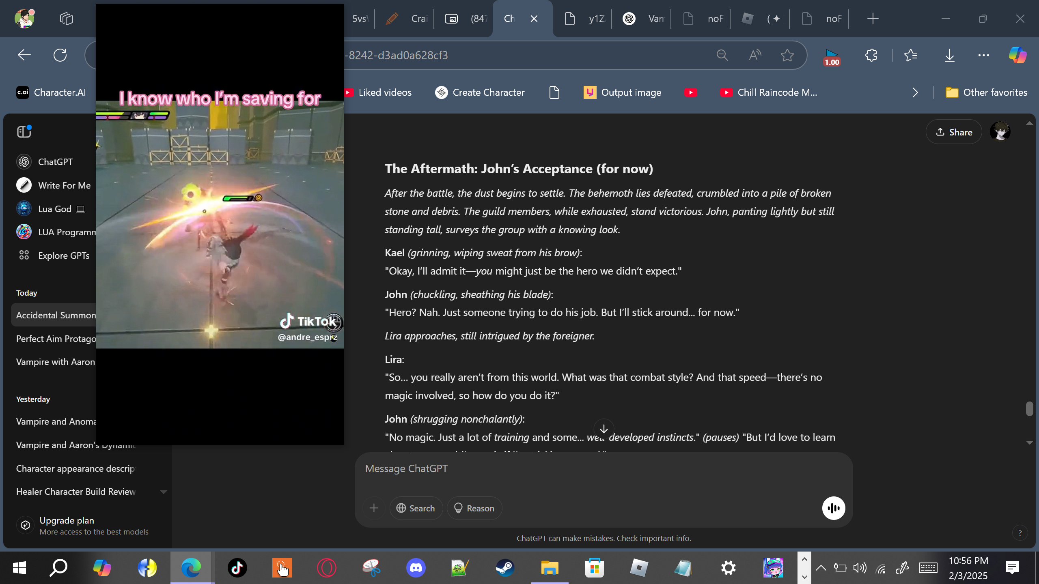Open the volume control in system tray

(x=860, y=568)
